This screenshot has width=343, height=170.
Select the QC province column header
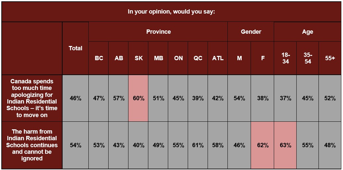(198, 58)
